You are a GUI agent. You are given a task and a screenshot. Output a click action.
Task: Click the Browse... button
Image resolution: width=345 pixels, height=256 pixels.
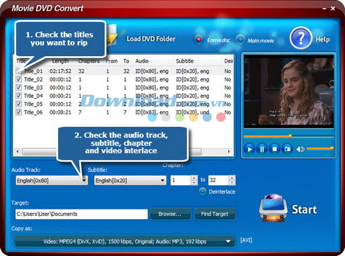(170, 214)
